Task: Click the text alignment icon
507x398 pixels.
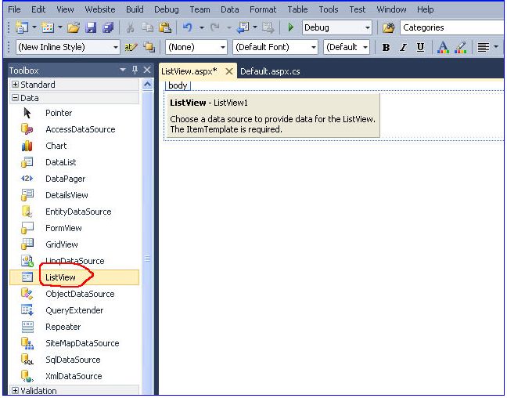Action: point(483,48)
